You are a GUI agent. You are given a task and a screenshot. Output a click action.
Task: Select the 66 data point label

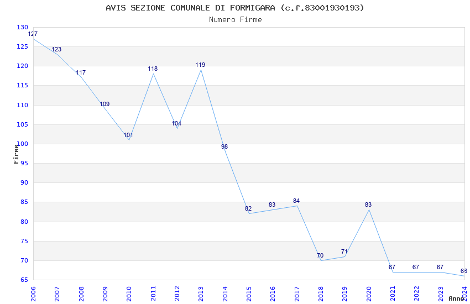pyautogui.click(x=464, y=271)
